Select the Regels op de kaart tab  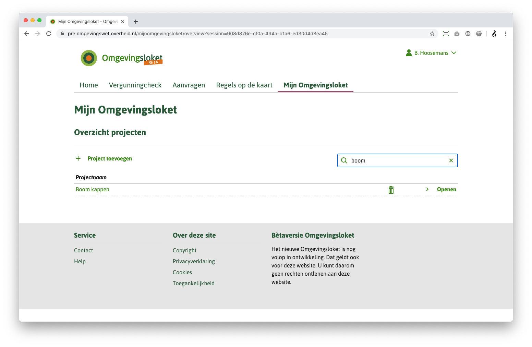pos(244,85)
